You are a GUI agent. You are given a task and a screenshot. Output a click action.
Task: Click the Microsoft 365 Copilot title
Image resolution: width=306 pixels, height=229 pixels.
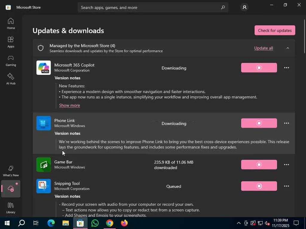(74, 65)
